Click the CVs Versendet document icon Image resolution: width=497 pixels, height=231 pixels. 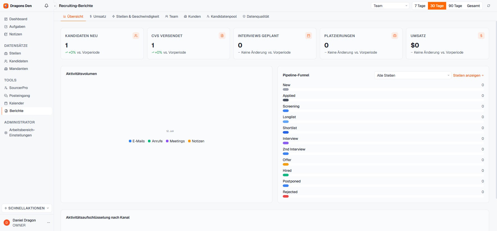point(222,36)
